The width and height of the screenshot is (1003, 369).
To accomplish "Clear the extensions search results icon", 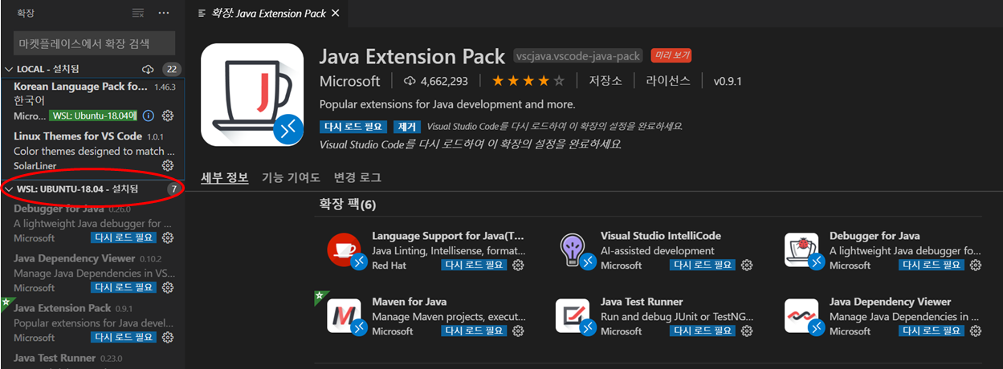I will pos(138,14).
